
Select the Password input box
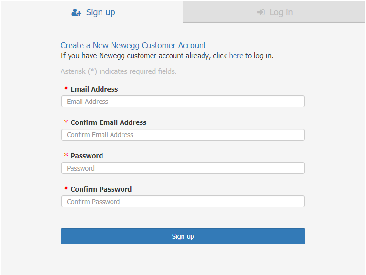click(183, 168)
